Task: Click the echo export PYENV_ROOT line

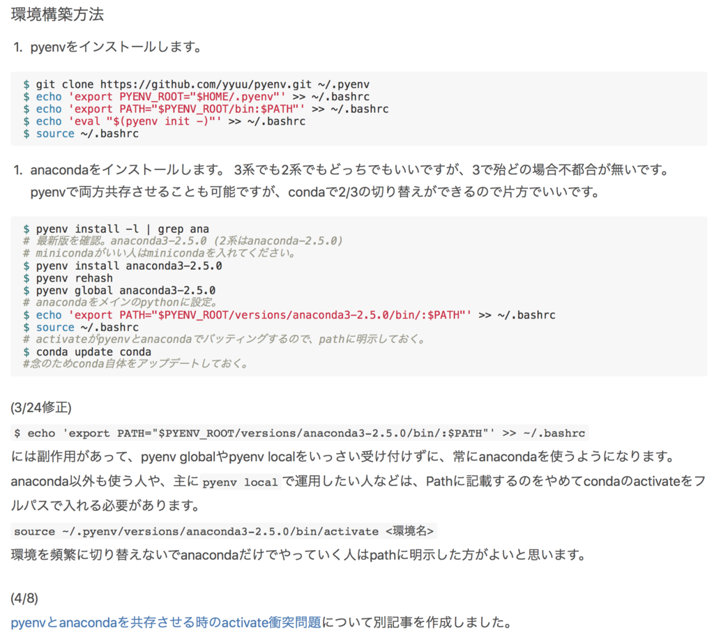Action: [196, 96]
